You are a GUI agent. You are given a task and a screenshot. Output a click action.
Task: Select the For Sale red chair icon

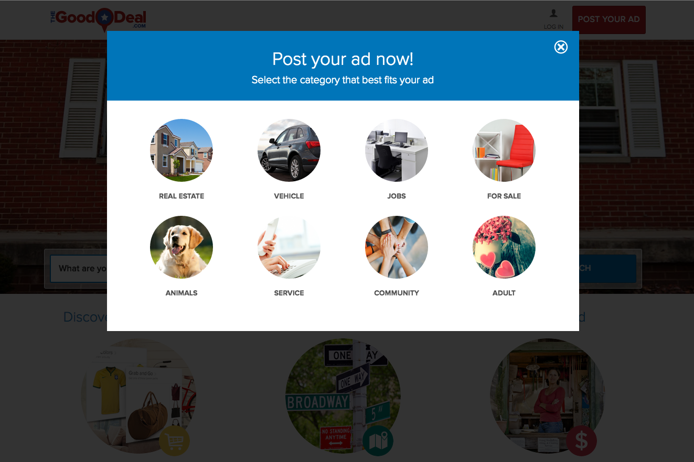click(504, 150)
